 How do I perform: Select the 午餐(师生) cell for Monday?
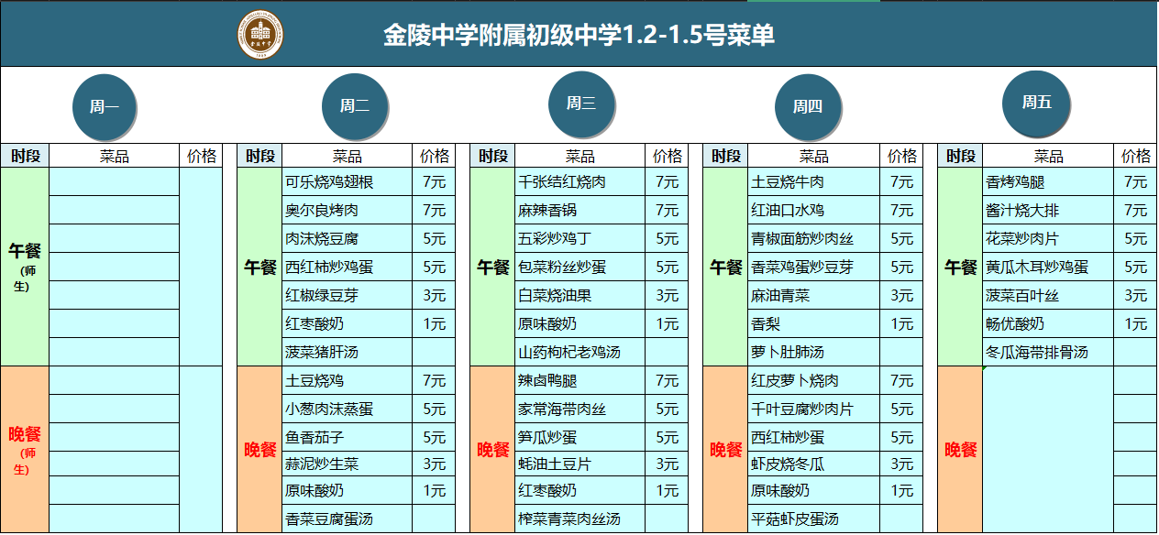tap(25, 267)
